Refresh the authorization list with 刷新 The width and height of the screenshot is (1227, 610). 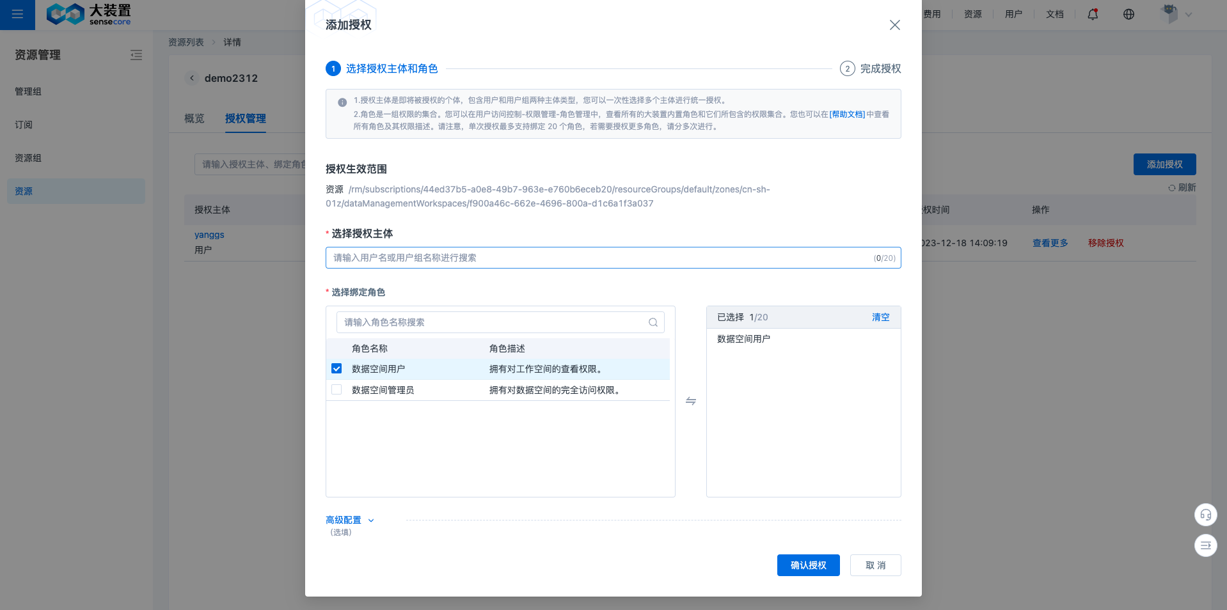[x=1183, y=187]
